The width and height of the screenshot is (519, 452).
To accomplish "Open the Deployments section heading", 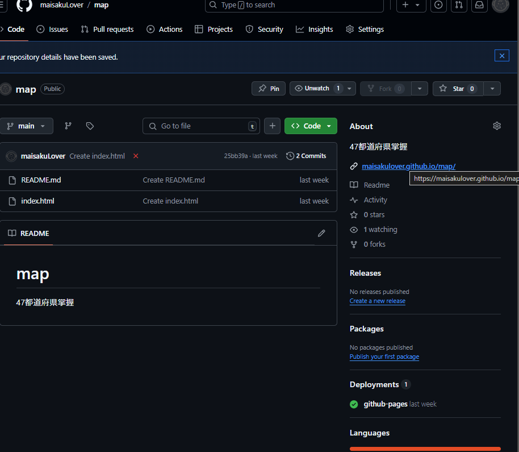I will pos(374,384).
